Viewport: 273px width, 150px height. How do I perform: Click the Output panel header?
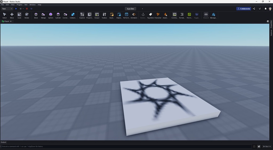click(3, 142)
